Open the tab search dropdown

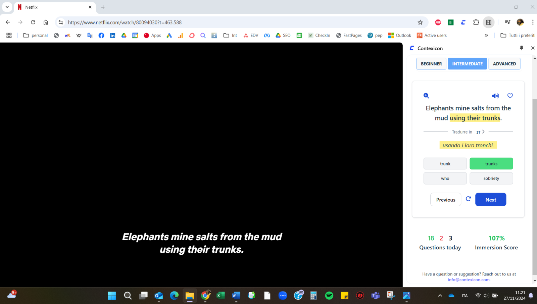coord(7,7)
